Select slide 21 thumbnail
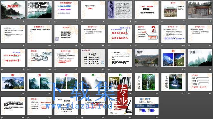 point(120,58)
